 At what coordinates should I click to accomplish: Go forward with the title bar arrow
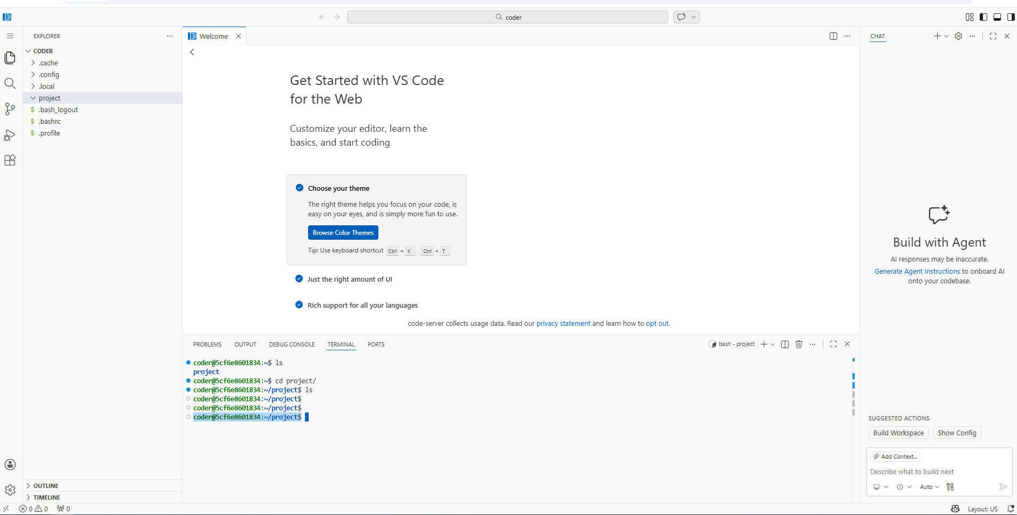pos(336,17)
